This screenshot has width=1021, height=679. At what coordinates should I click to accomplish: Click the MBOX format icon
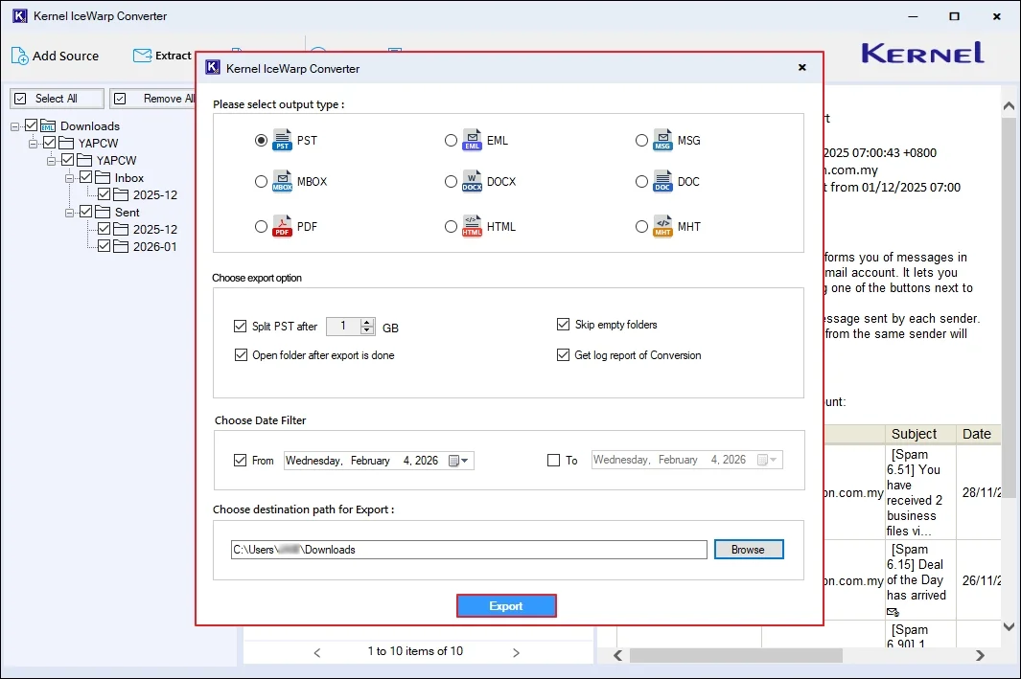point(282,182)
